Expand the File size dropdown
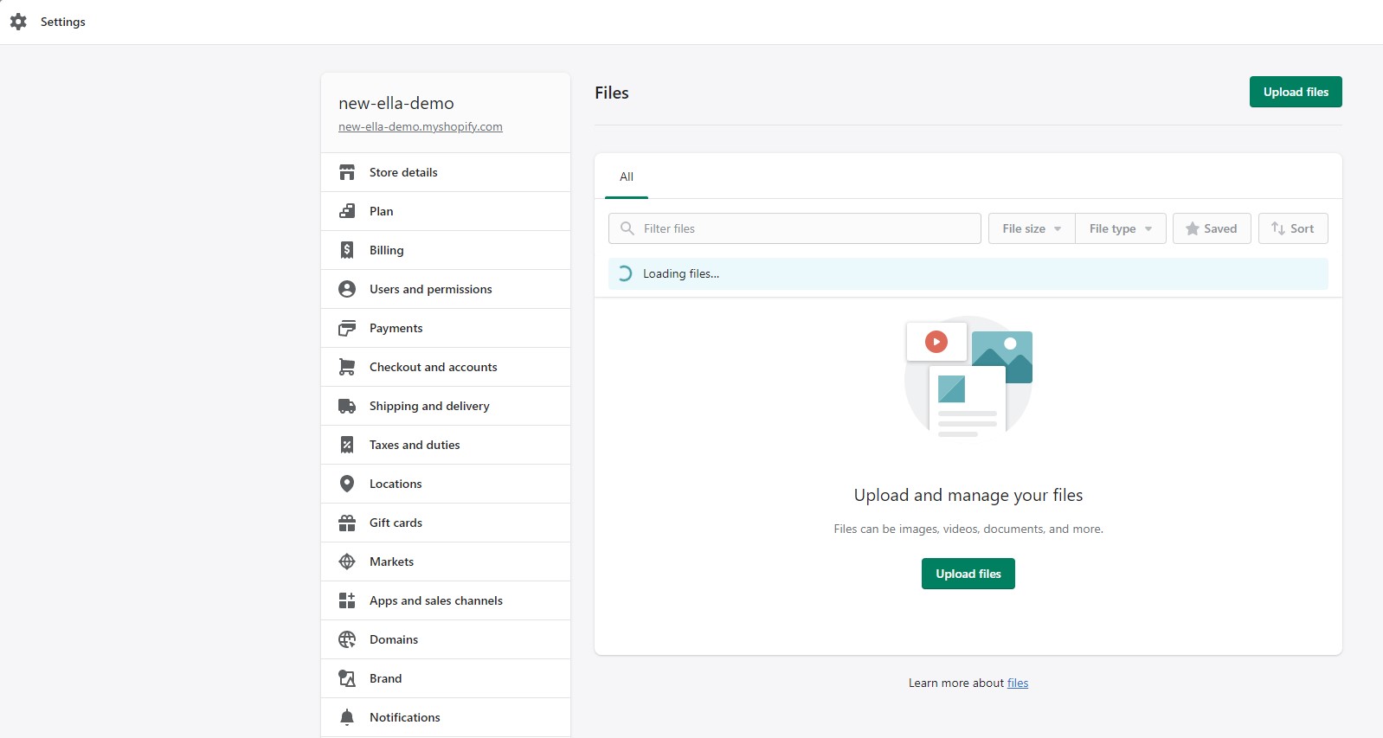The height and width of the screenshot is (738, 1383). (1032, 228)
